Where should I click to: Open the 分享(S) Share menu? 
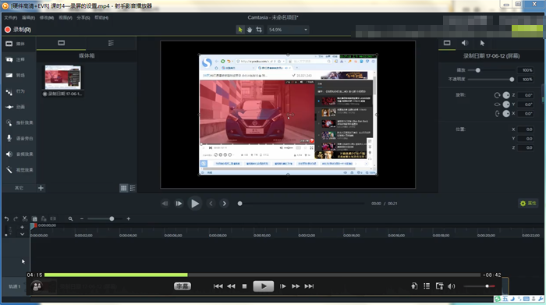pyautogui.click(x=83, y=17)
